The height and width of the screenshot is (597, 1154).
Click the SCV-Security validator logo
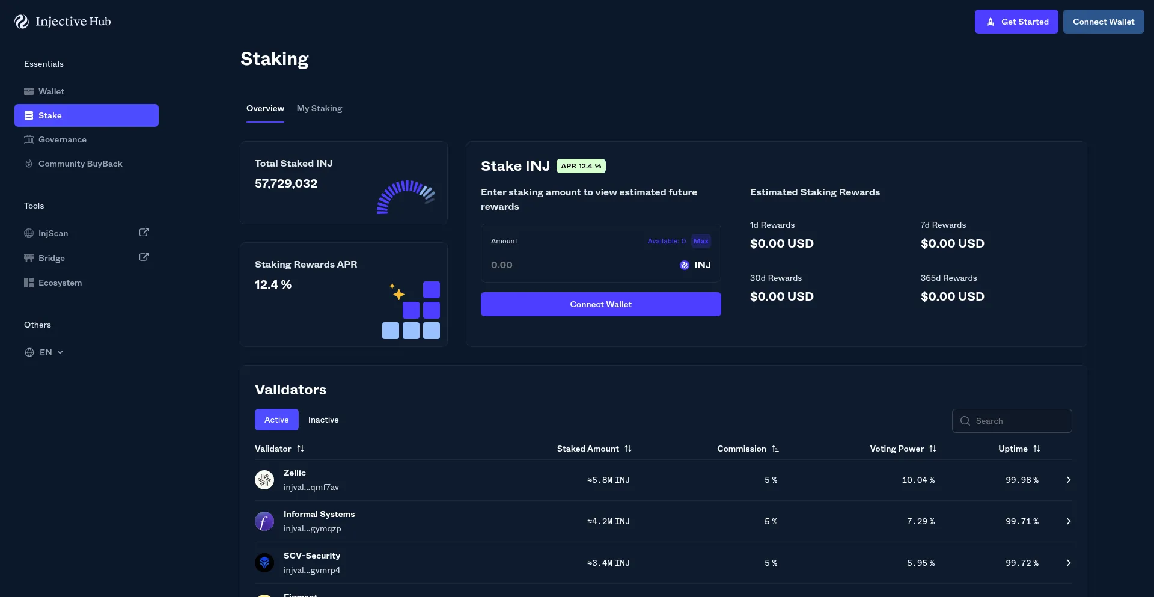coord(264,563)
